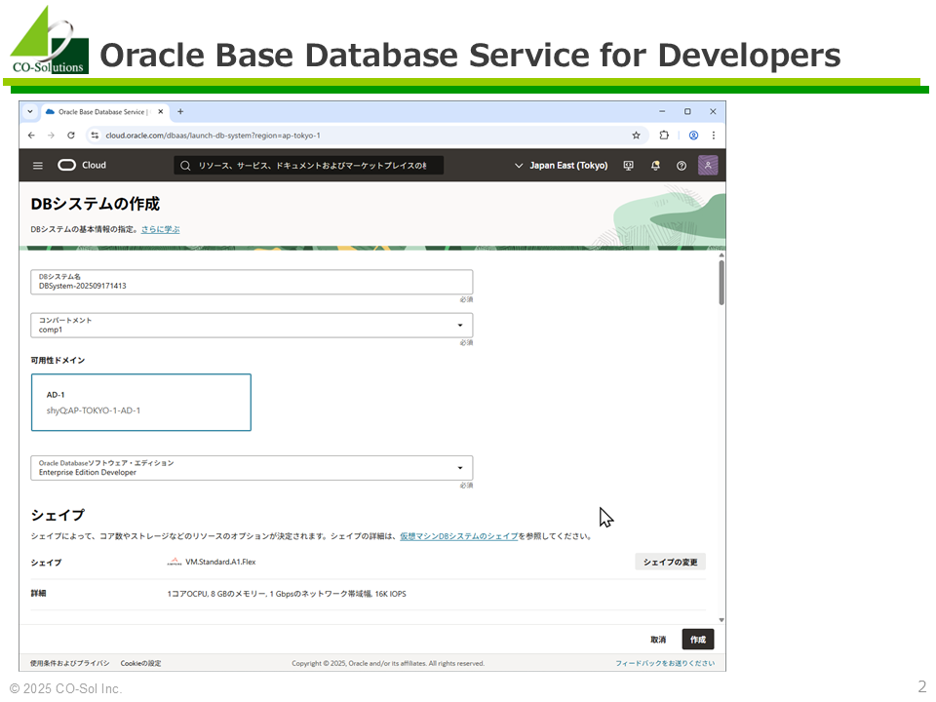Maximize the browser window
The width and height of the screenshot is (936, 702).
pyautogui.click(x=687, y=111)
